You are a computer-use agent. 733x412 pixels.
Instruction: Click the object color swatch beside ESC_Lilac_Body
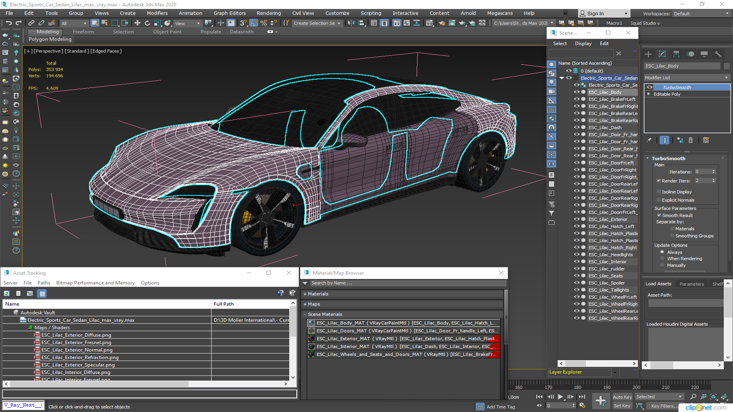pyautogui.click(x=727, y=66)
